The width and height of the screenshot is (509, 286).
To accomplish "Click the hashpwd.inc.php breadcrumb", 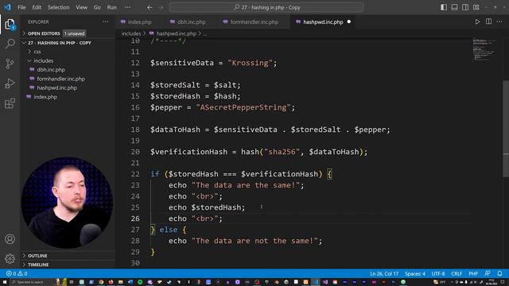I will (x=177, y=33).
